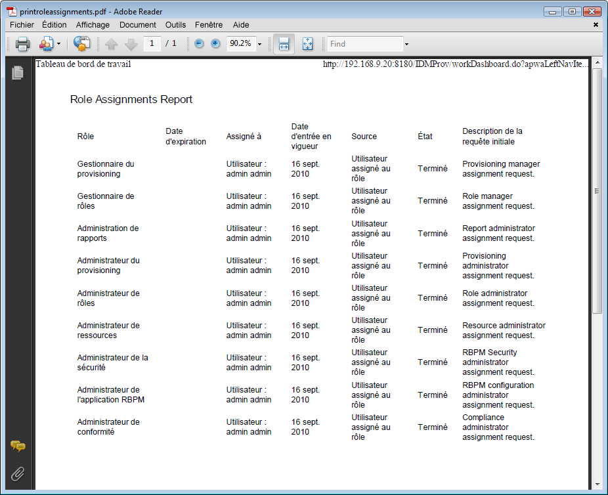This screenshot has width=608, height=495.
Task: Open the Comments panel in sidebar
Action: (x=18, y=446)
